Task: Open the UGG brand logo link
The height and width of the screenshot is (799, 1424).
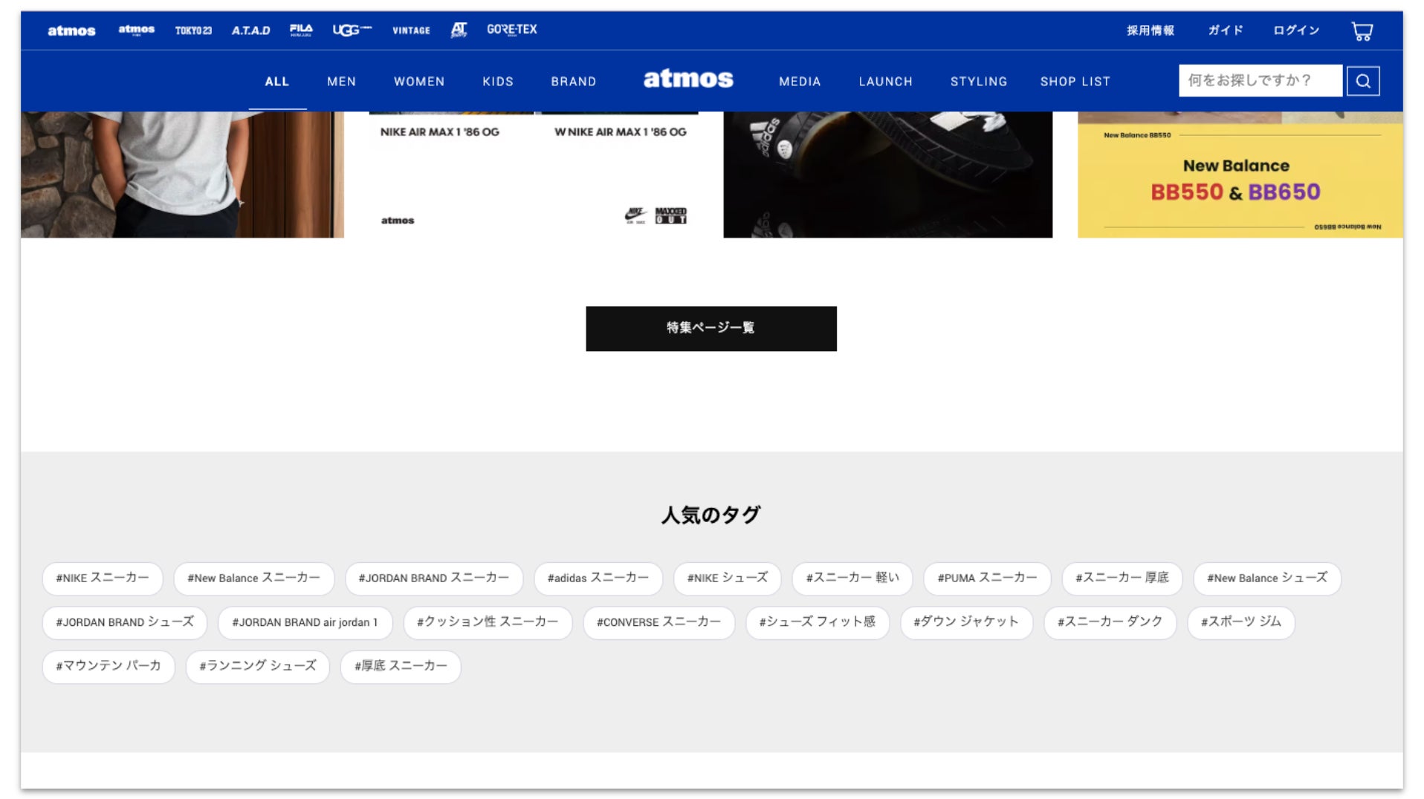Action: tap(352, 30)
